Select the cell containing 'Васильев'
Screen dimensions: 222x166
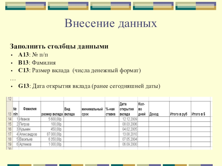pyautogui.click(x=30, y=139)
